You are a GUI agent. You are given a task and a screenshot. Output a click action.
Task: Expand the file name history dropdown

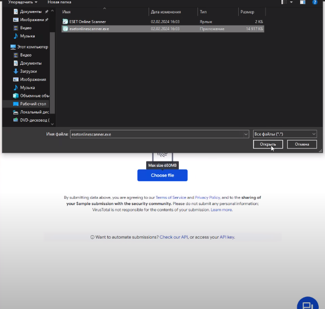(x=246, y=134)
